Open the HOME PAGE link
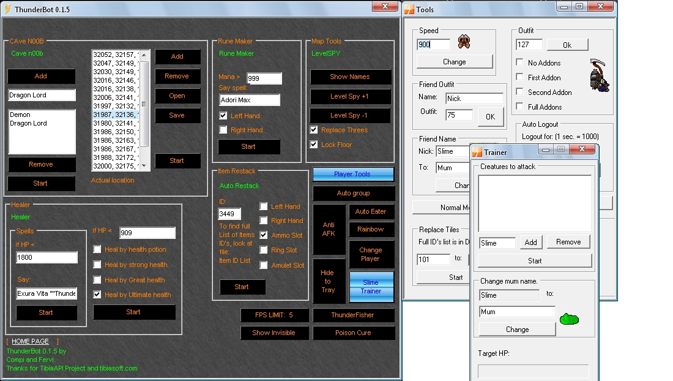The image size is (673, 381). coord(30,341)
